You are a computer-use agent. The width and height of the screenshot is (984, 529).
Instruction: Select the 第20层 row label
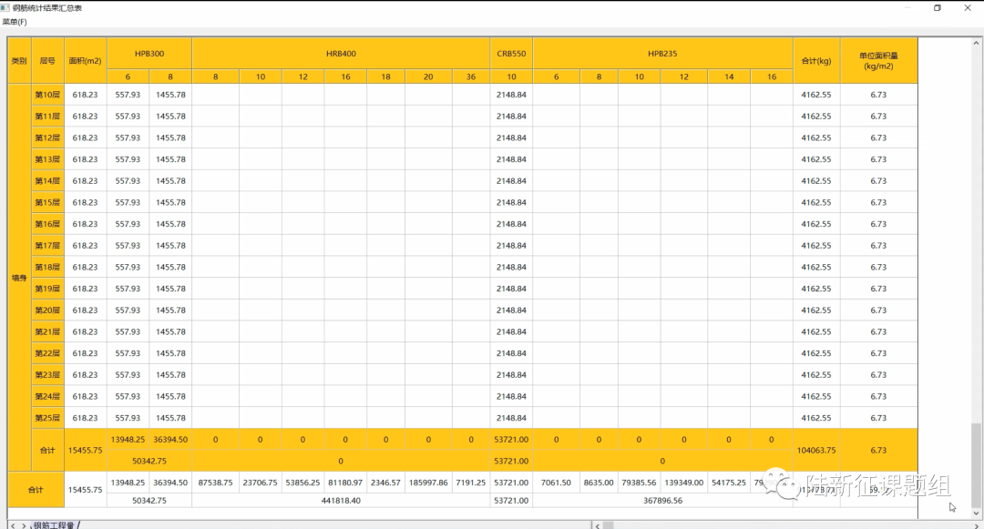47,310
